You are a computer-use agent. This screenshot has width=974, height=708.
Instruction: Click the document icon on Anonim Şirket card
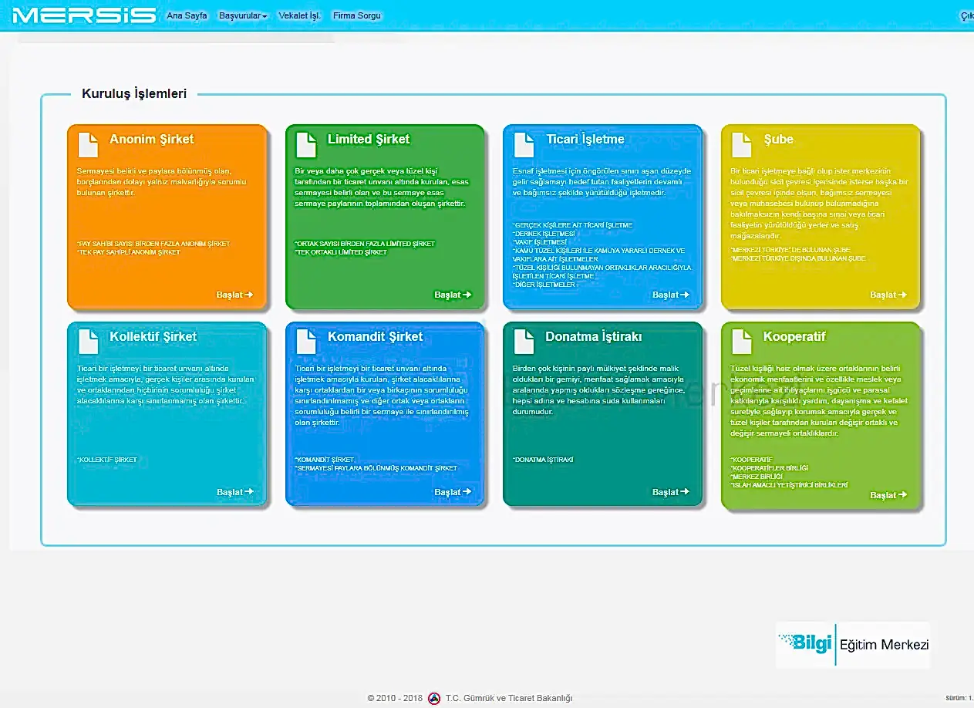tap(89, 144)
